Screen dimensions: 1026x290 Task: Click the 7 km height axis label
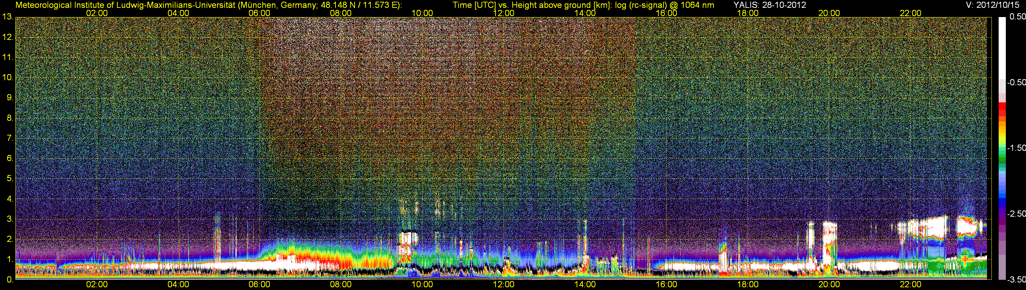pyautogui.click(x=10, y=138)
